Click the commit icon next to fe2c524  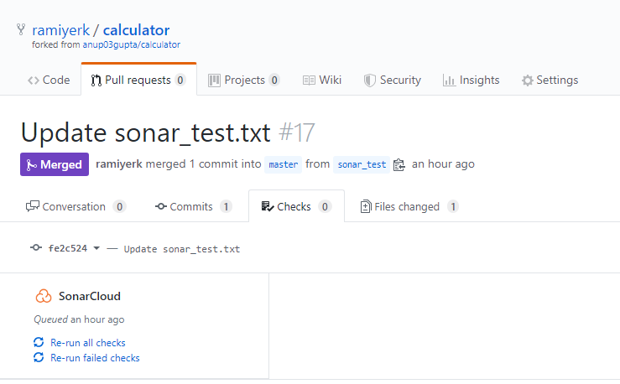(36, 248)
